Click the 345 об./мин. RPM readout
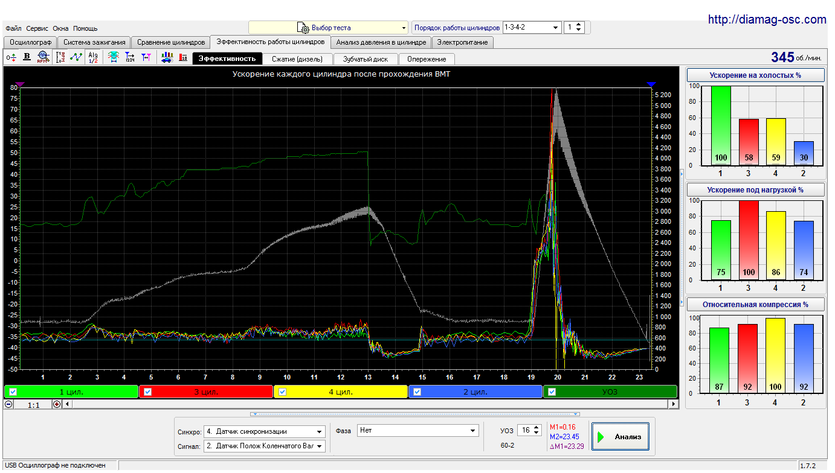 point(796,57)
